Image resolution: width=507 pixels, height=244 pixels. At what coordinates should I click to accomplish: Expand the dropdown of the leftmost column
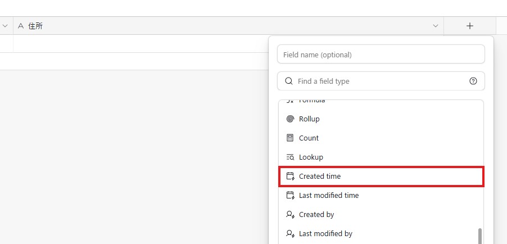pyautogui.click(x=5, y=26)
